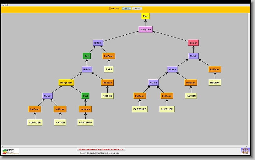
Task: Click the Picasso Database Query Optimizer Visualizer button
Action: (x=101, y=149)
